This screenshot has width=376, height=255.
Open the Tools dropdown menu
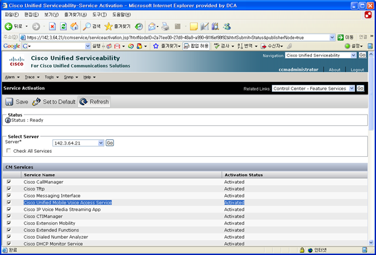click(52, 77)
